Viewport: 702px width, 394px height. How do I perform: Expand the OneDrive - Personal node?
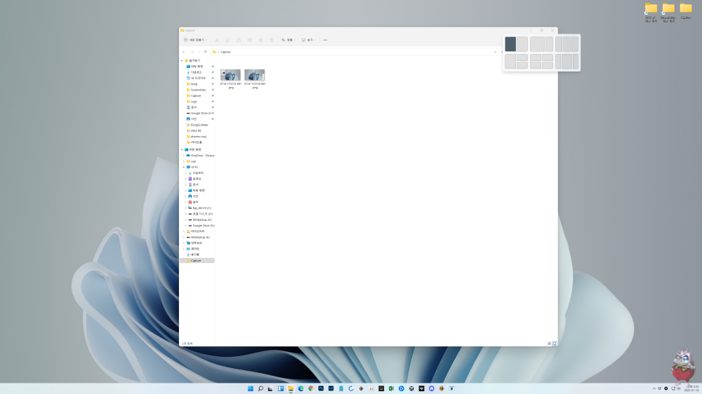(183, 156)
